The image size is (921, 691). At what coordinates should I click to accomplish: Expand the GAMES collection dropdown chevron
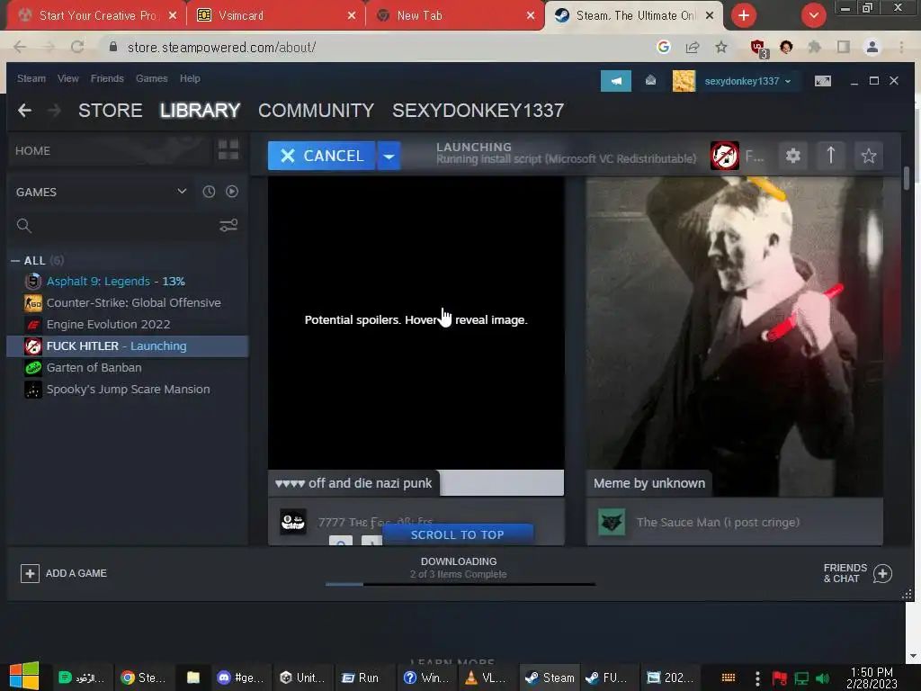point(182,192)
